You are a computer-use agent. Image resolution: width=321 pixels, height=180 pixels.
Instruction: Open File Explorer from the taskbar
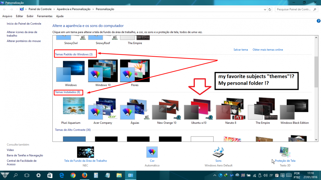[119, 175]
